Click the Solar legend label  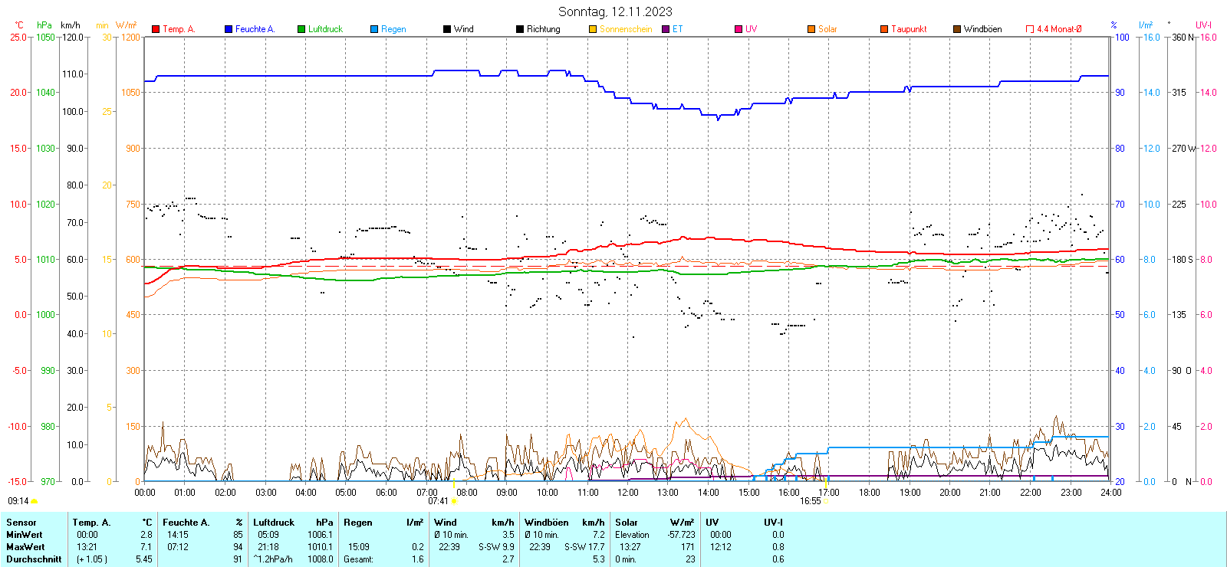827,29
